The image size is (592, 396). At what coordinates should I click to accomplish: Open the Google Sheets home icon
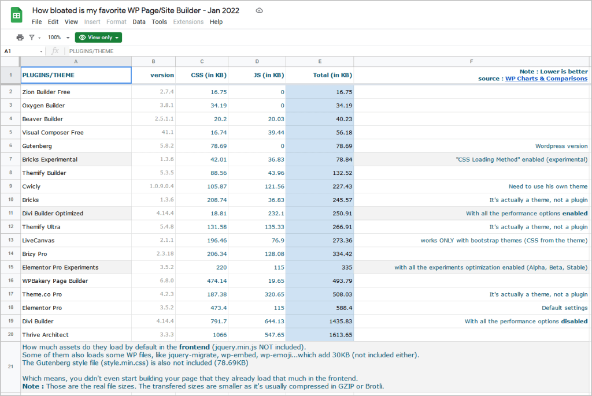click(16, 16)
